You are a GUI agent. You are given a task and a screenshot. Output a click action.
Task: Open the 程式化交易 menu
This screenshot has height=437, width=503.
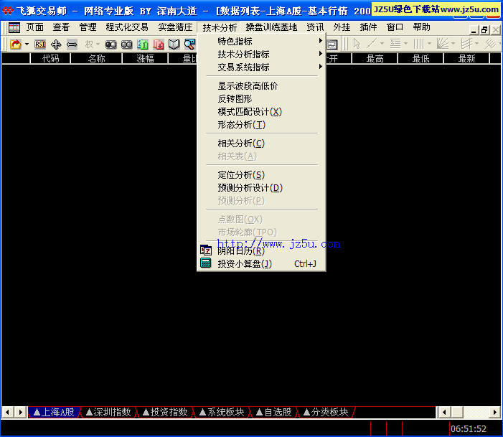(x=127, y=27)
